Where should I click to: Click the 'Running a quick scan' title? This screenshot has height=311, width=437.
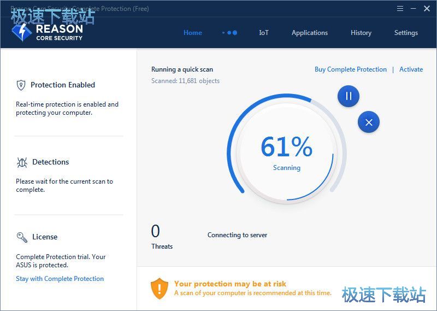coord(182,69)
